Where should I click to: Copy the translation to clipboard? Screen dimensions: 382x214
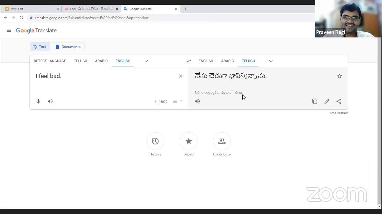315,101
